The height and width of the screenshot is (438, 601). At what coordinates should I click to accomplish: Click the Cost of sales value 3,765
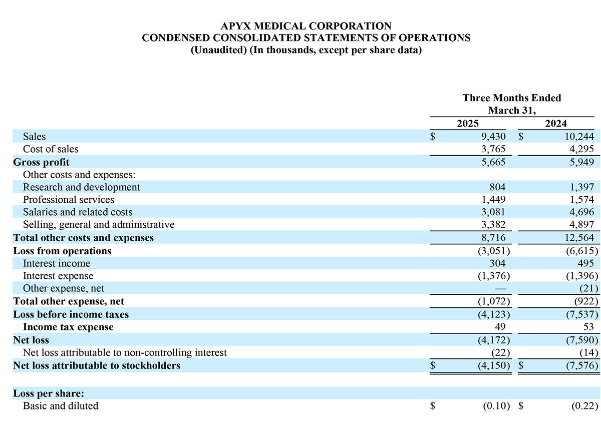click(492, 149)
